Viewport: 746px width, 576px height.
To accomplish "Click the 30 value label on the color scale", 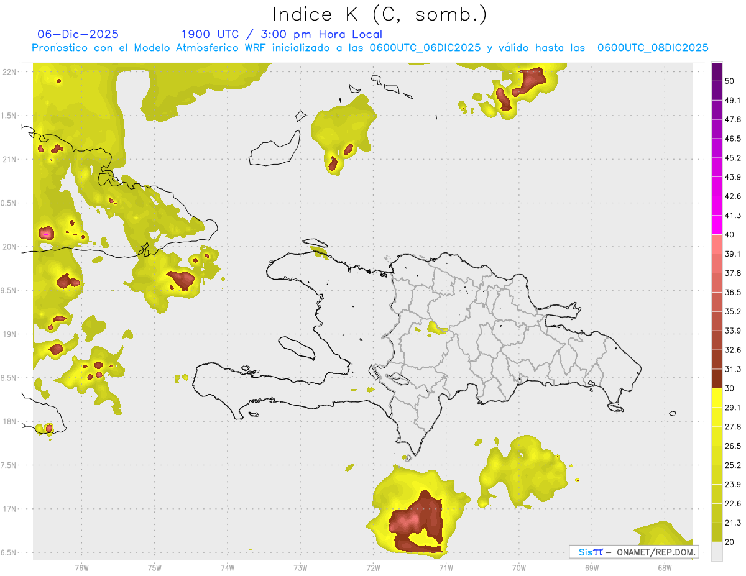I will pos(730,388).
